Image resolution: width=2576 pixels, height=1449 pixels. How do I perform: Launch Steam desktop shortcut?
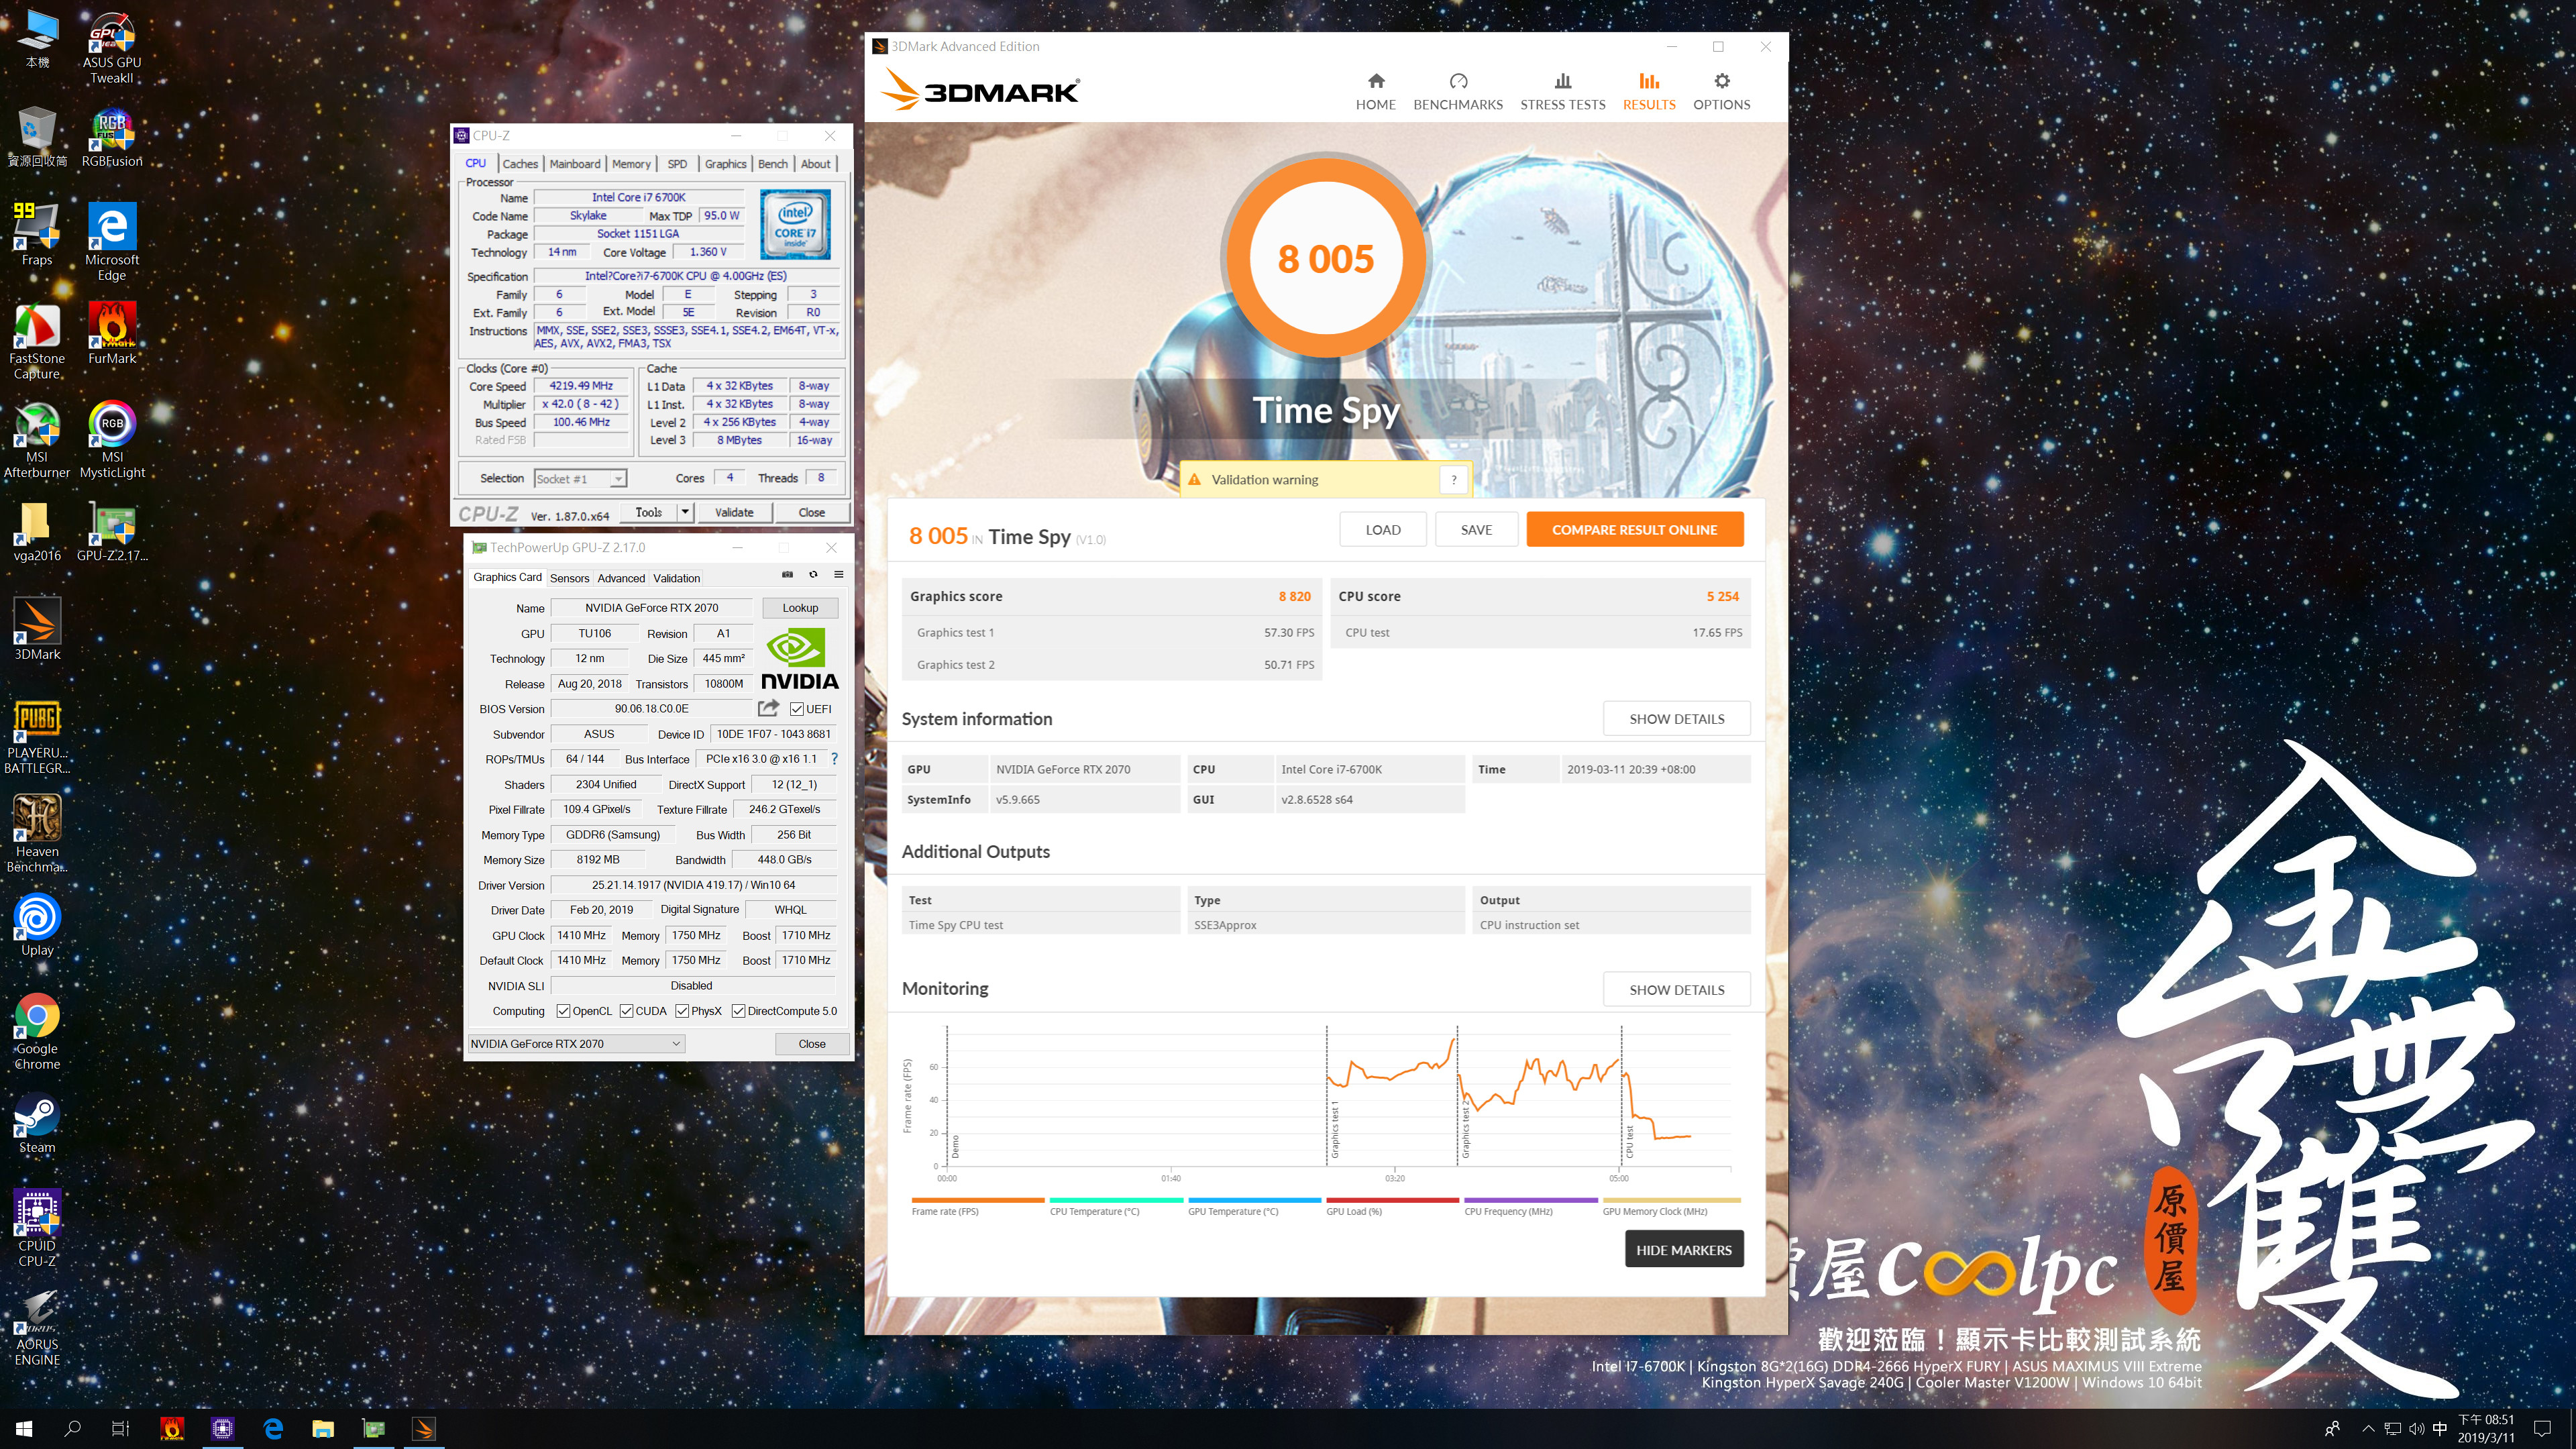tap(37, 1123)
